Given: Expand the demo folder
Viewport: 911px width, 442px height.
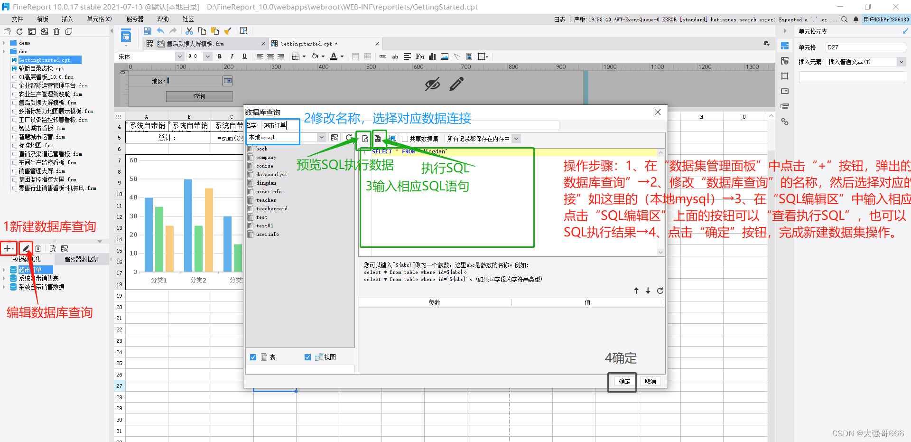Looking at the screenshot, I should tap(4, 43).
